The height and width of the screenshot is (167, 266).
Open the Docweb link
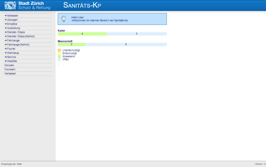click(9, 65)
